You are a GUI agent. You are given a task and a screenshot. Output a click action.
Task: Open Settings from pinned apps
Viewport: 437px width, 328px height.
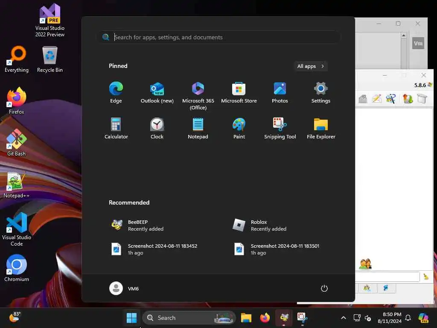click(x=321, y=93)
